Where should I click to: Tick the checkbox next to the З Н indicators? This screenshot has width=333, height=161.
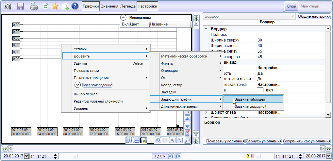pos(258,156)
